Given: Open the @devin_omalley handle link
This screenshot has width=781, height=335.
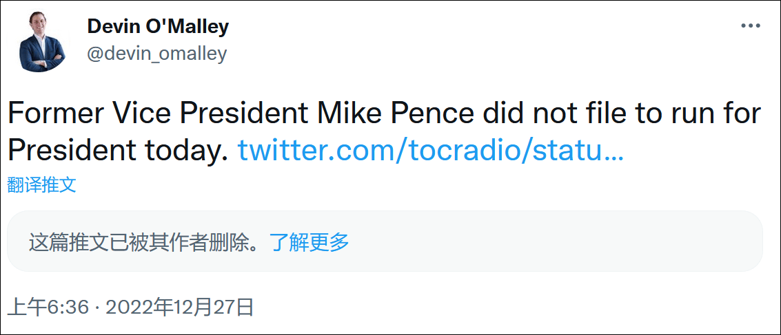Looking at the screenshot, I should coord(156,54).
